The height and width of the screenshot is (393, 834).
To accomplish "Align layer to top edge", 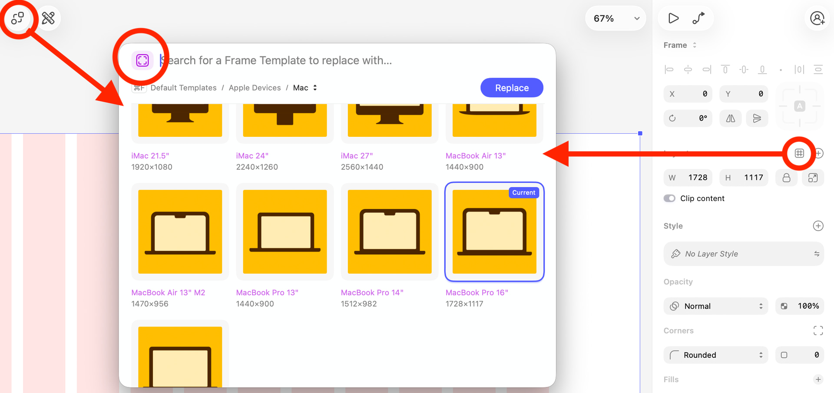I will point(725,69).
